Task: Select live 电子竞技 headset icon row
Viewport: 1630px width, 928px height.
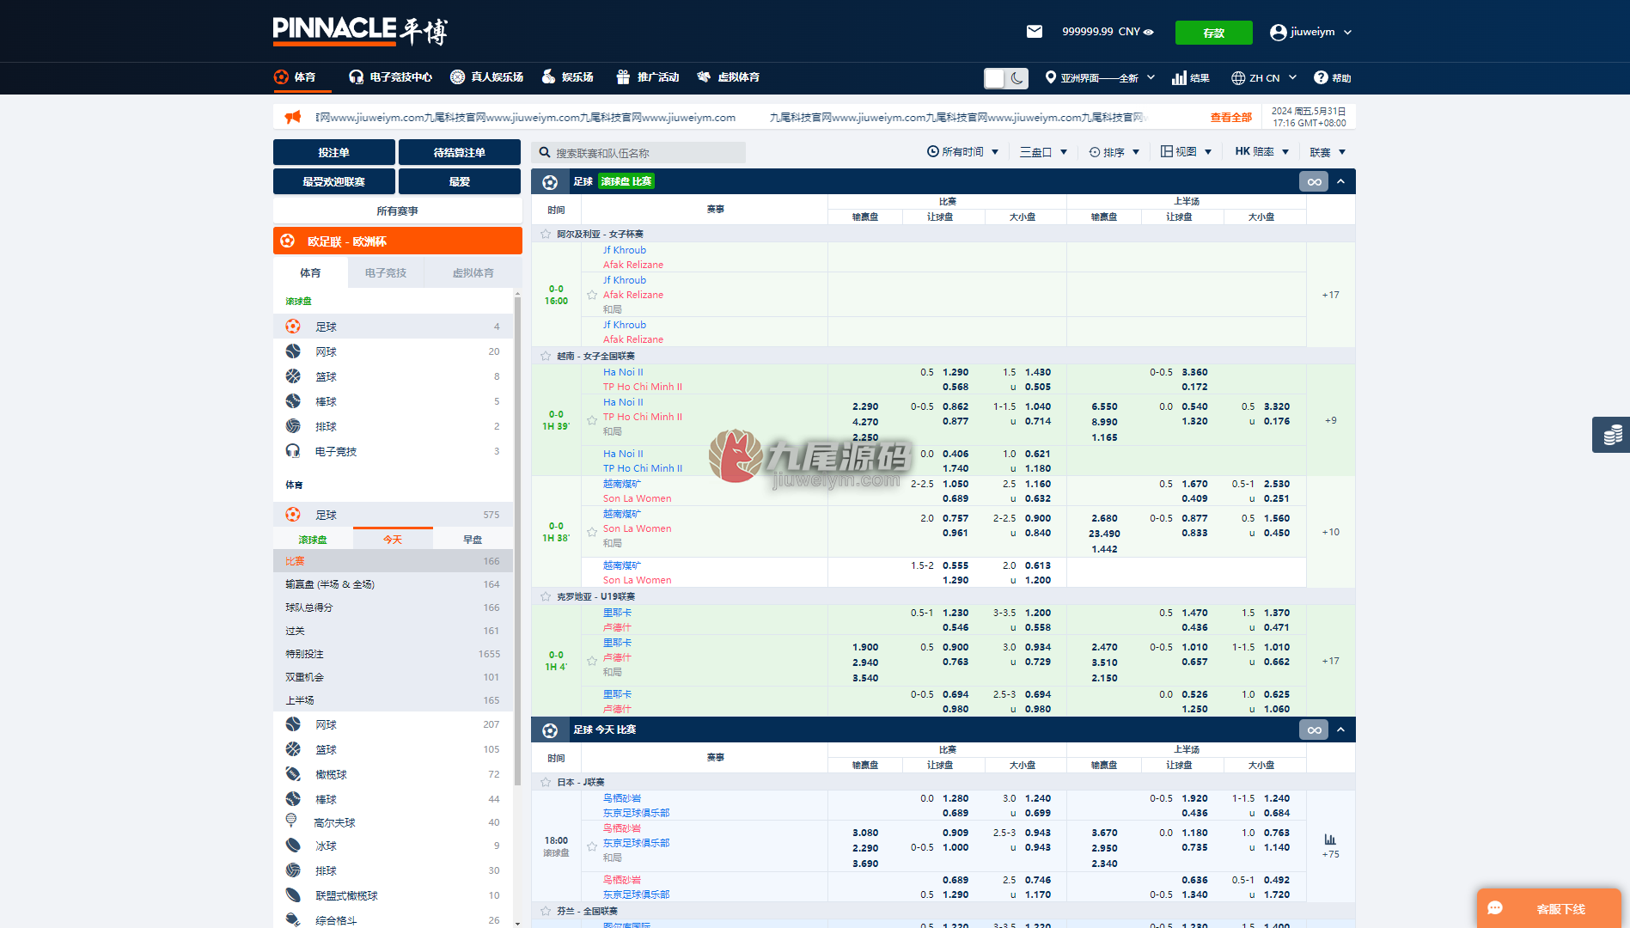Action: coord(393,451)
